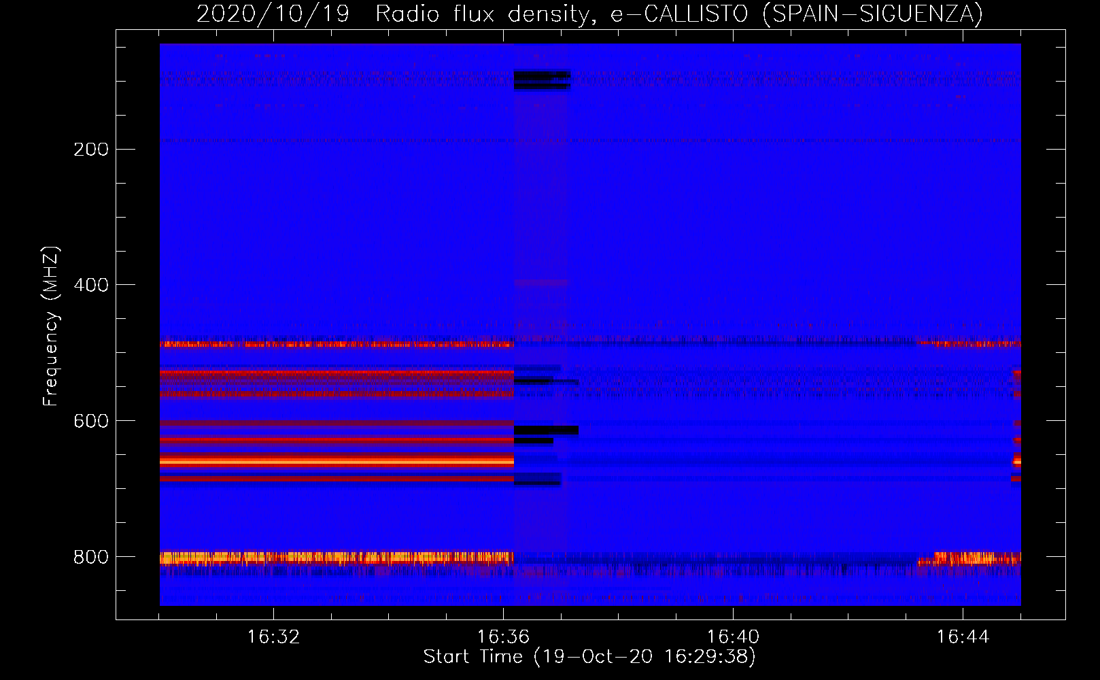This screenshot has width=1100, height=680.
Task: Click the 16:44 time tick label
Action: click(x=963, y=637)
